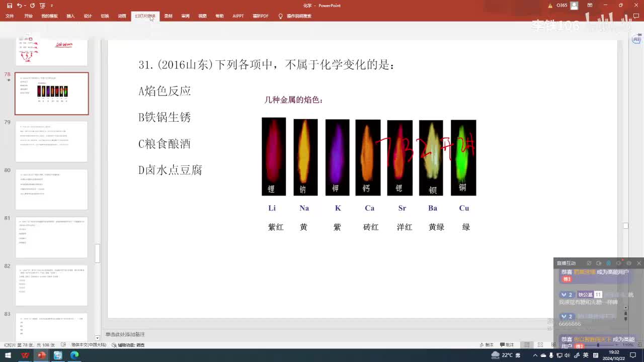Select slide 81 thumbnail

(51, 237)
